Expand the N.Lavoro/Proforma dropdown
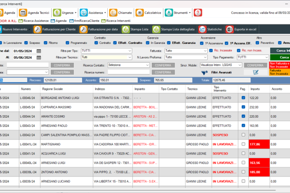 (205, 57)
